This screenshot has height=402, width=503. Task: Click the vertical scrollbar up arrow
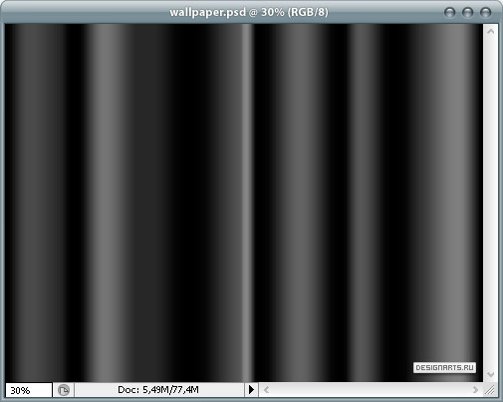pos(491,32)
